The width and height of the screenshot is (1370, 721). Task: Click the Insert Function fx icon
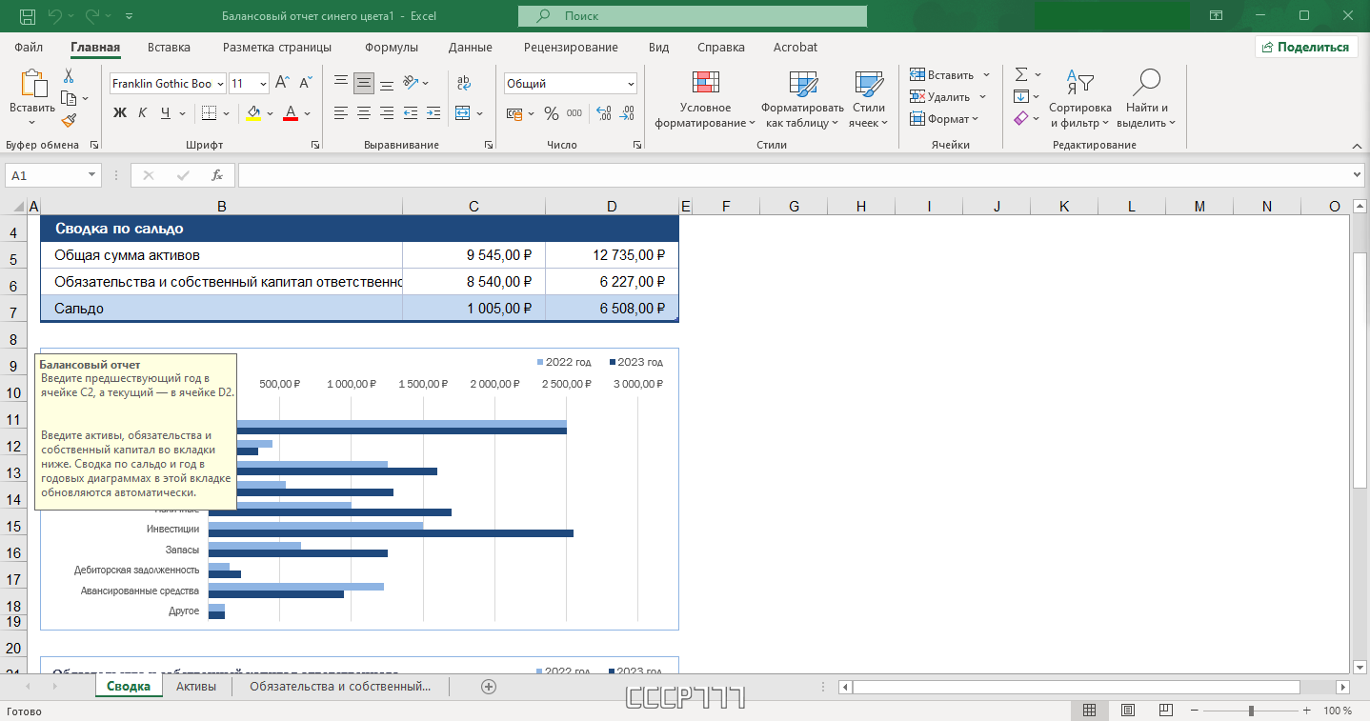[217, 175]
